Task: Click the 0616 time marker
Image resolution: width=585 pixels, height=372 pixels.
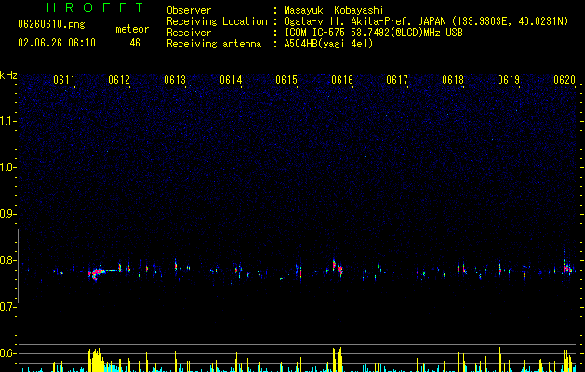Action: tap(342, 80)
